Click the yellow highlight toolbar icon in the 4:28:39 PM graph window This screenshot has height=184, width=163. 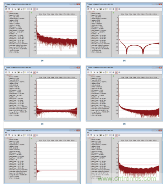[107, 72]
